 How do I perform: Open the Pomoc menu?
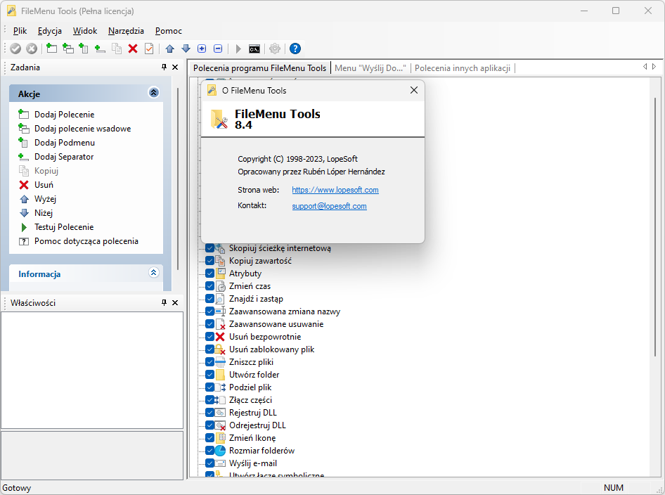[169, 30]
